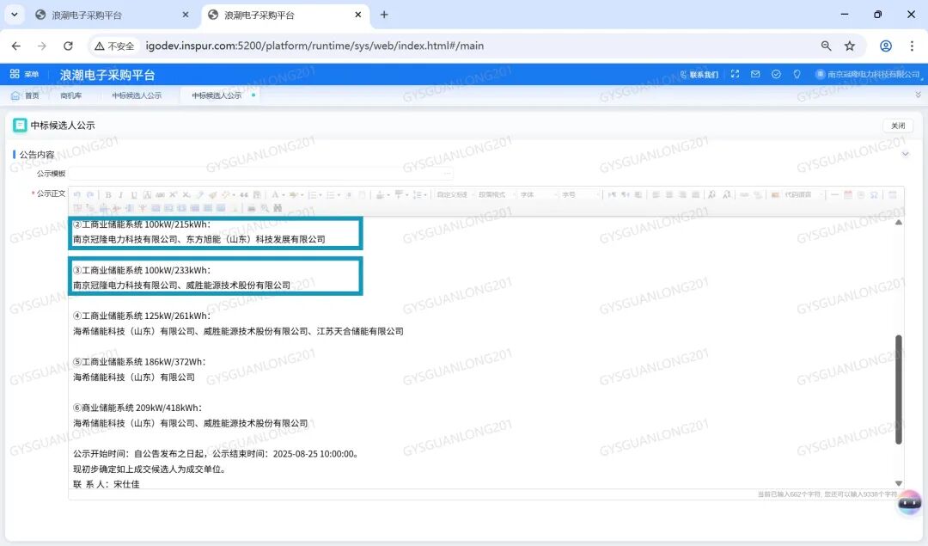The height and width of the screenshot is (546, 928).
Task: Go to the 首页 home tab
Action: 26,95
